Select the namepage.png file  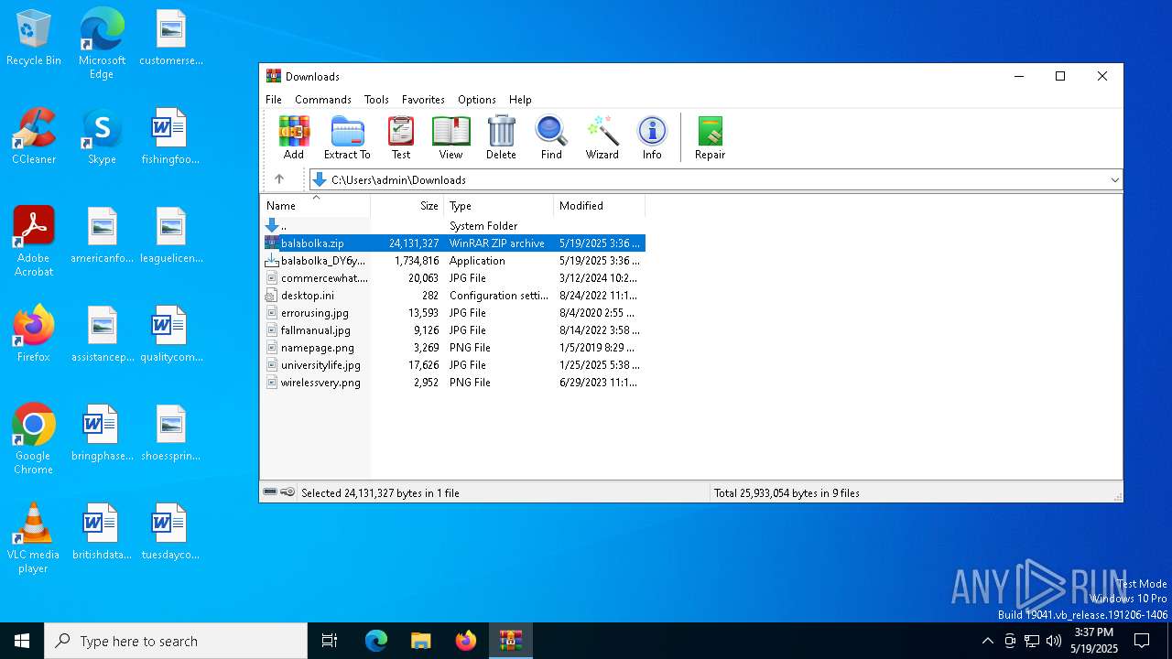[x=454, y=348]
